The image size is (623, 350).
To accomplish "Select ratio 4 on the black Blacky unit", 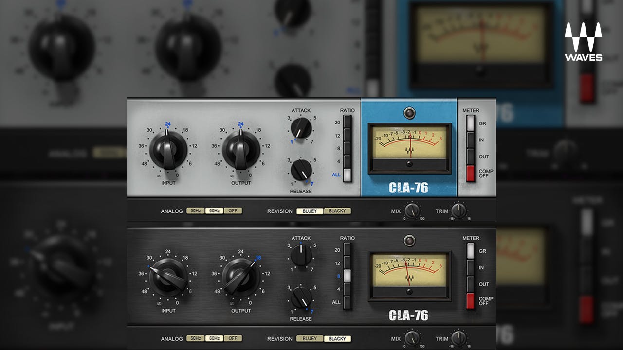I will point(347,289).
